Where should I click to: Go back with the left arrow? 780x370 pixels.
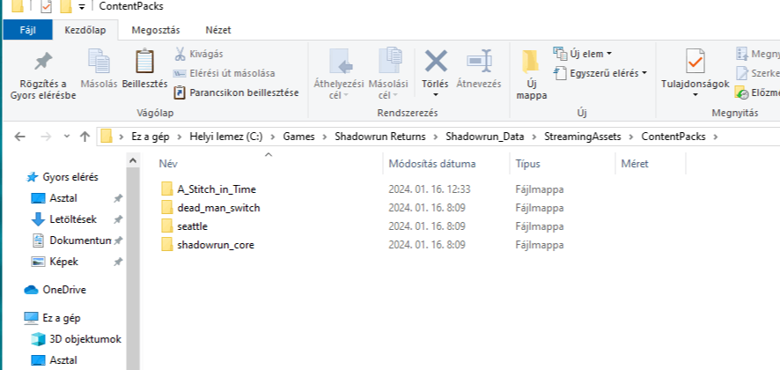19,137
